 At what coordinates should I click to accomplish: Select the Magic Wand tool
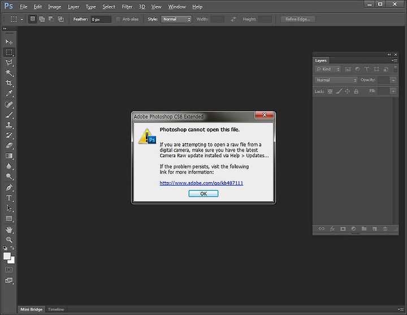point(9,73)
